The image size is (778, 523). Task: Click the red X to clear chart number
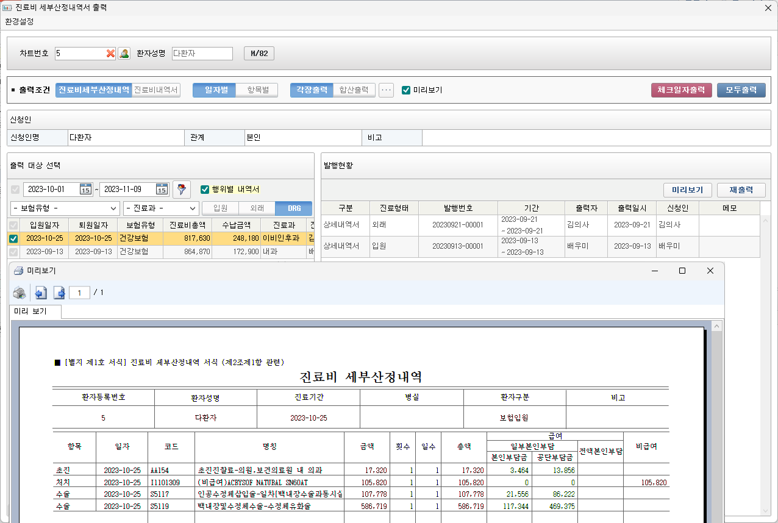pos(110,54)
